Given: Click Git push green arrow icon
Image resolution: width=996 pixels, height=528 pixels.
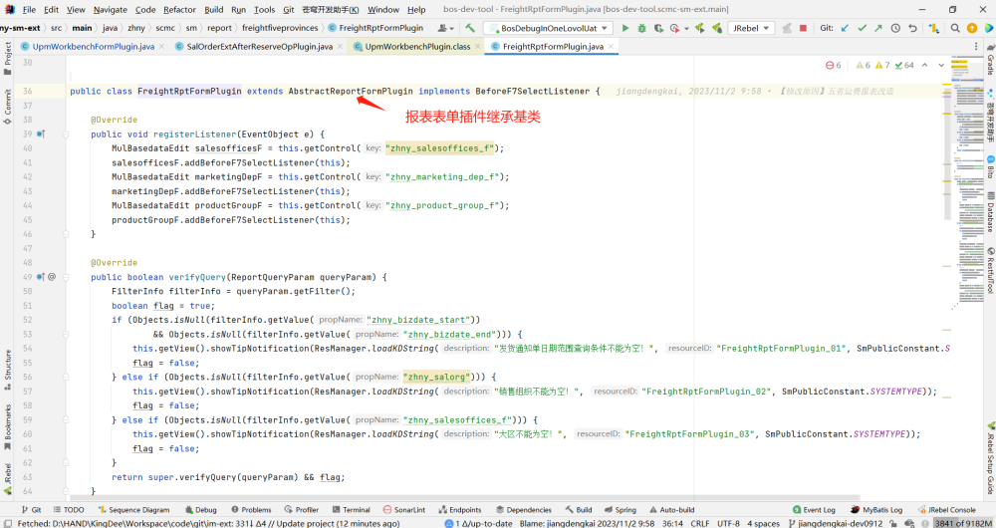Looking at the screenshot, I should pos(878,28).
